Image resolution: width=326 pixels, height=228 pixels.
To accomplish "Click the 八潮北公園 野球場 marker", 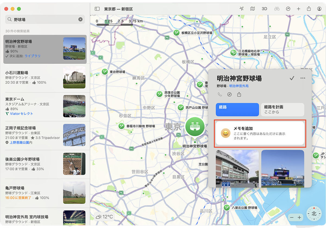I will 227,208.
